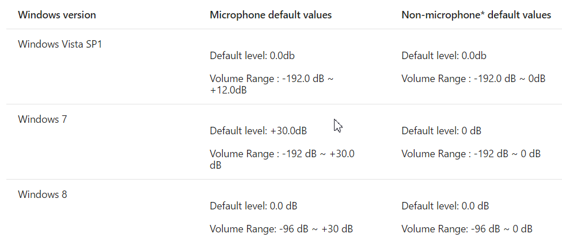Viewport: 562px width, 249px height.
Task: Click Windows 8 microphone range -96 dB ~ +30 dB
Action: [281, 229]
